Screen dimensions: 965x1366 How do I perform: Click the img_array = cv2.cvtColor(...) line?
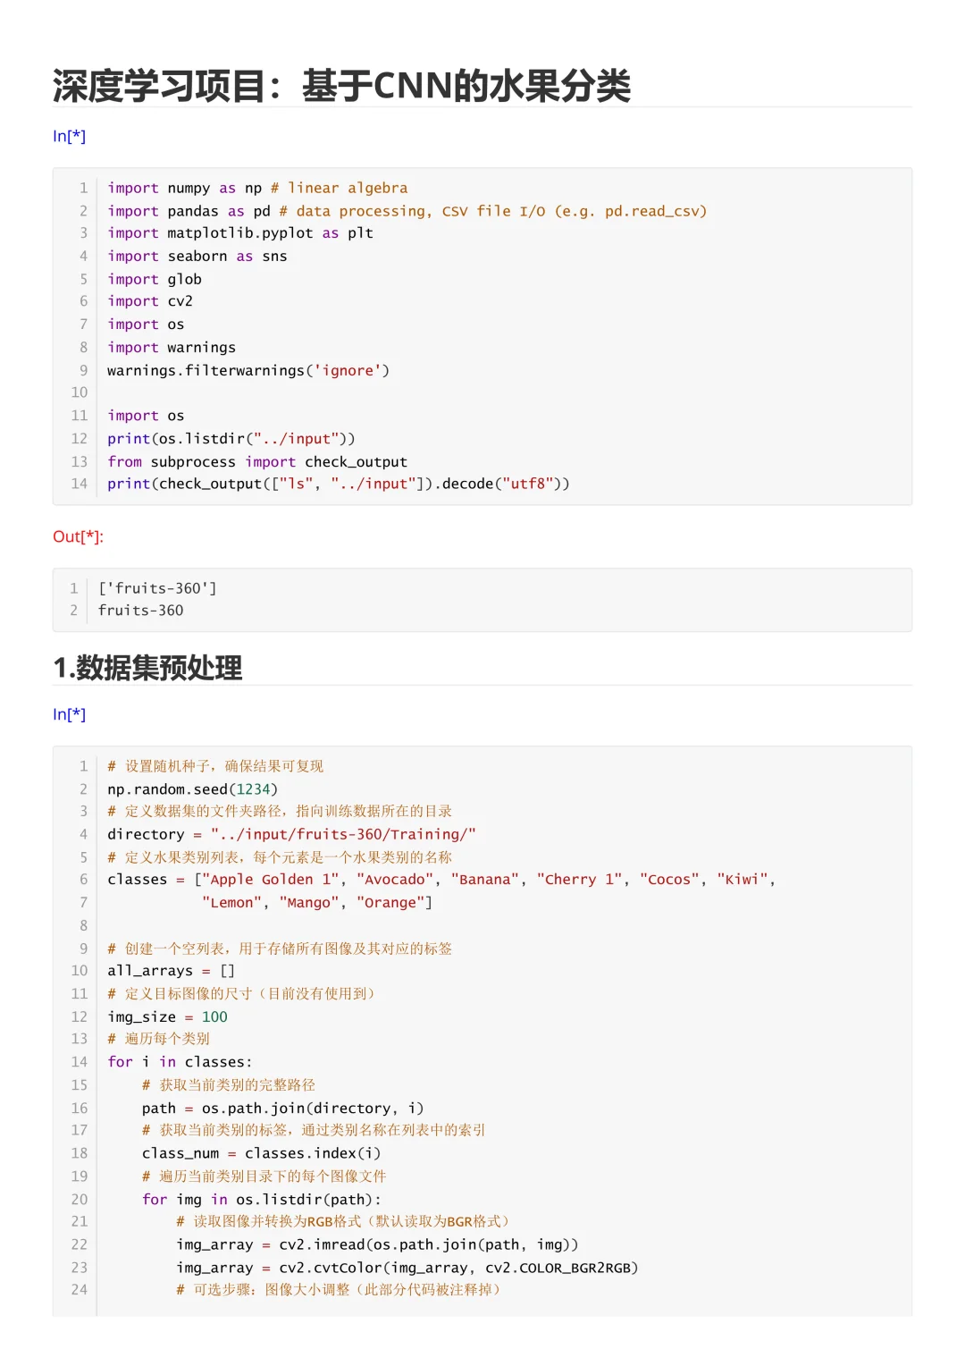coord(407,1268)
